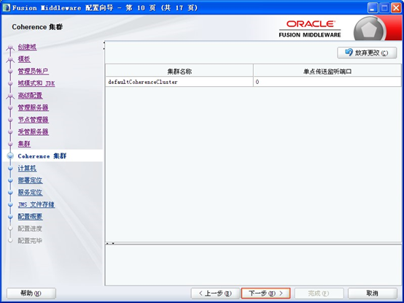Minimize the configuration wizard window
404x303 pixels.
[373, 8]
